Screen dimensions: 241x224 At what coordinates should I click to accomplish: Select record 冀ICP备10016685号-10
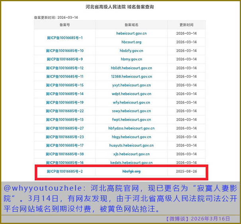(x=64, y=51)
